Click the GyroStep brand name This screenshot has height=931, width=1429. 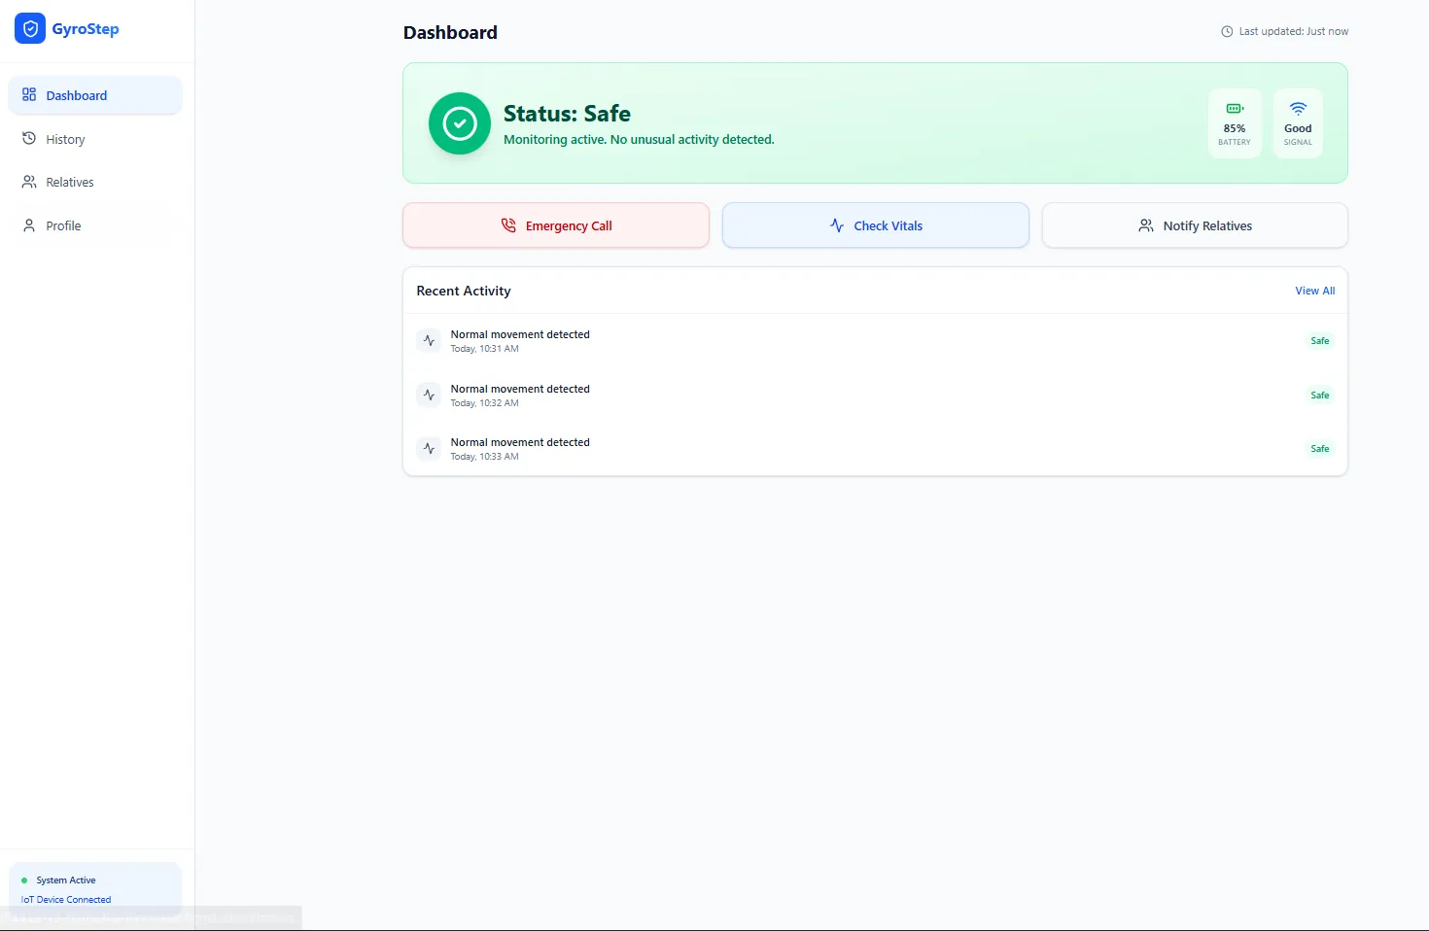86,29
